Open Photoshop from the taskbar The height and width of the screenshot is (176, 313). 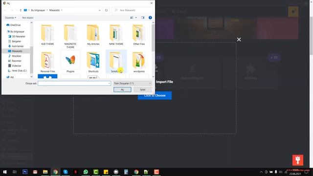coord(25,172)
